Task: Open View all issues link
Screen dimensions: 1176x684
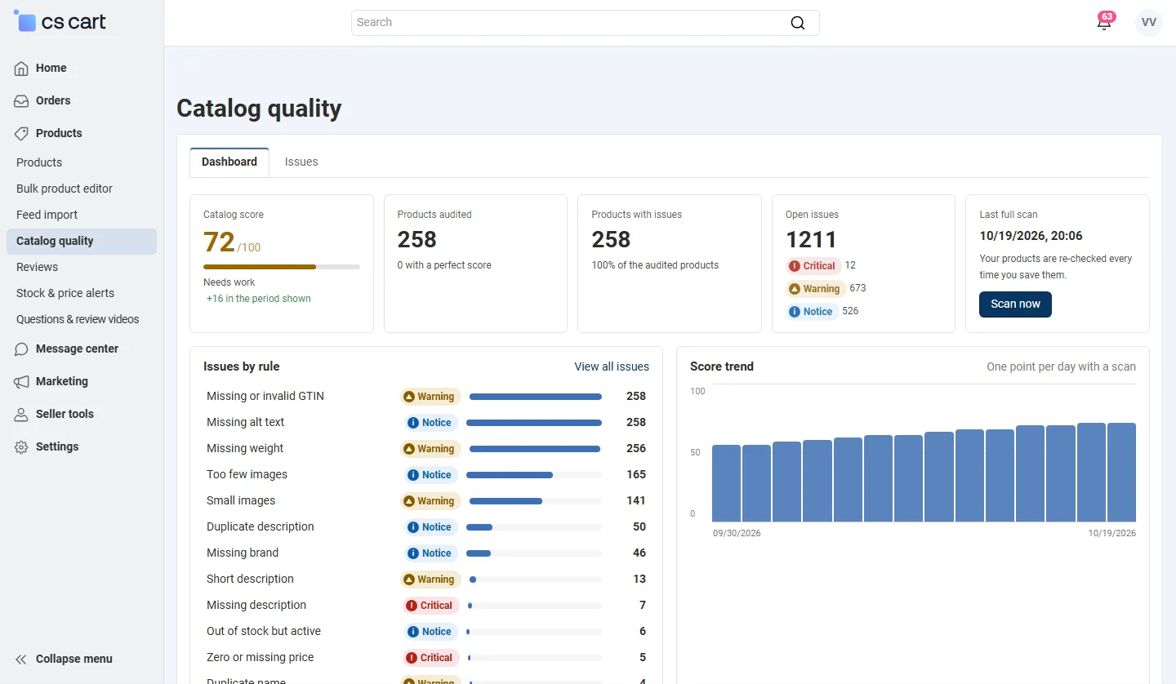Action: (612, 366)
